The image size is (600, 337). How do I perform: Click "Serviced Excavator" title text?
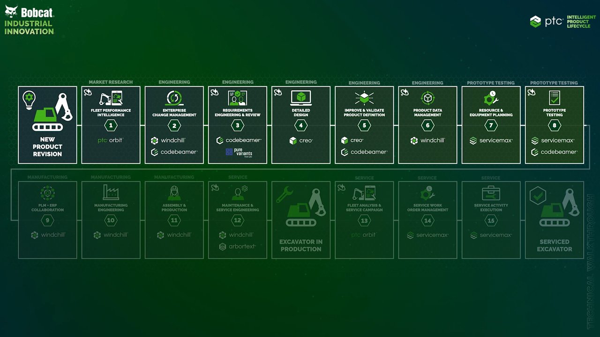pyautogui.click(x=555, y=245)
